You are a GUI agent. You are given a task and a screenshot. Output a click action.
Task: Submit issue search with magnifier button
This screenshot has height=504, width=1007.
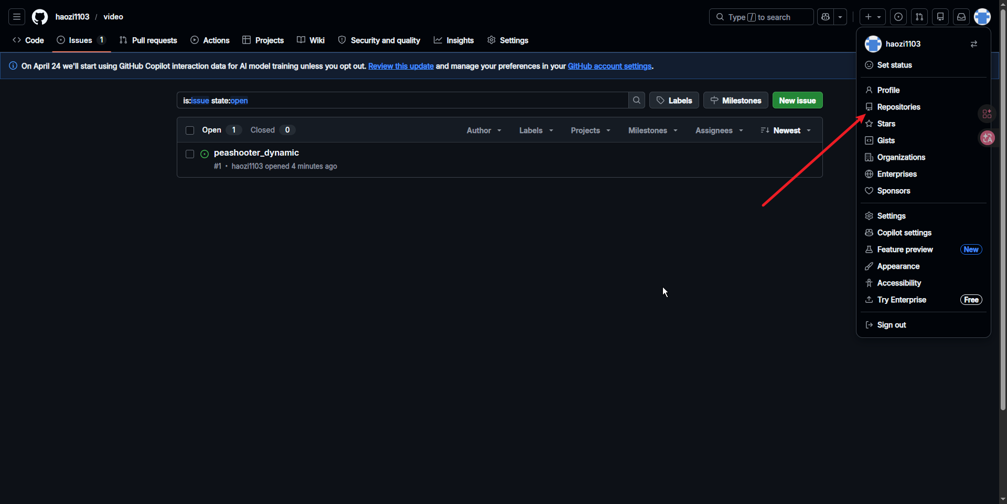(637, 100)
